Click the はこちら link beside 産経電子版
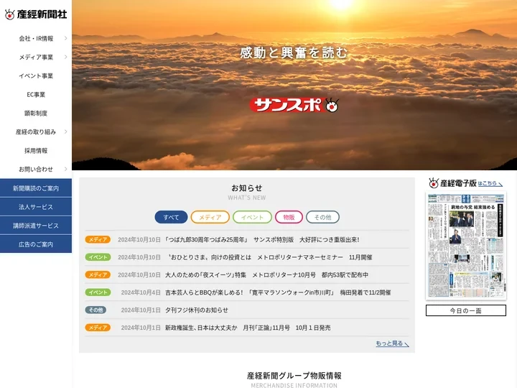Viewport: 517px width, 388px height. [490, 183]
